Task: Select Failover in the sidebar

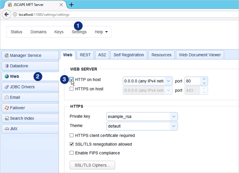Action: point(30,108)
